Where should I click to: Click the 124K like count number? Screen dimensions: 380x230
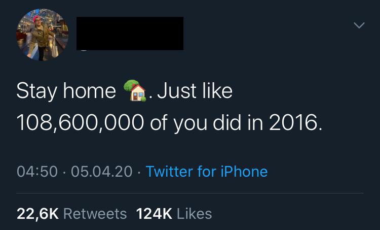(x=154, y=214)
